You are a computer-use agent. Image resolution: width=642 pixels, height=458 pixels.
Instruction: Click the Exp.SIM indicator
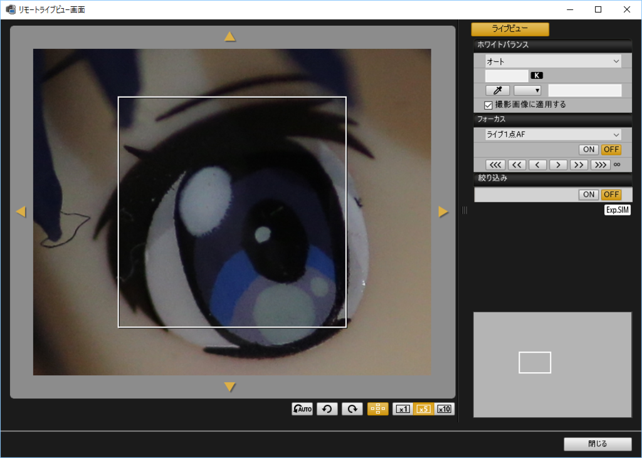pyautogui.click(x=618, y=210)
